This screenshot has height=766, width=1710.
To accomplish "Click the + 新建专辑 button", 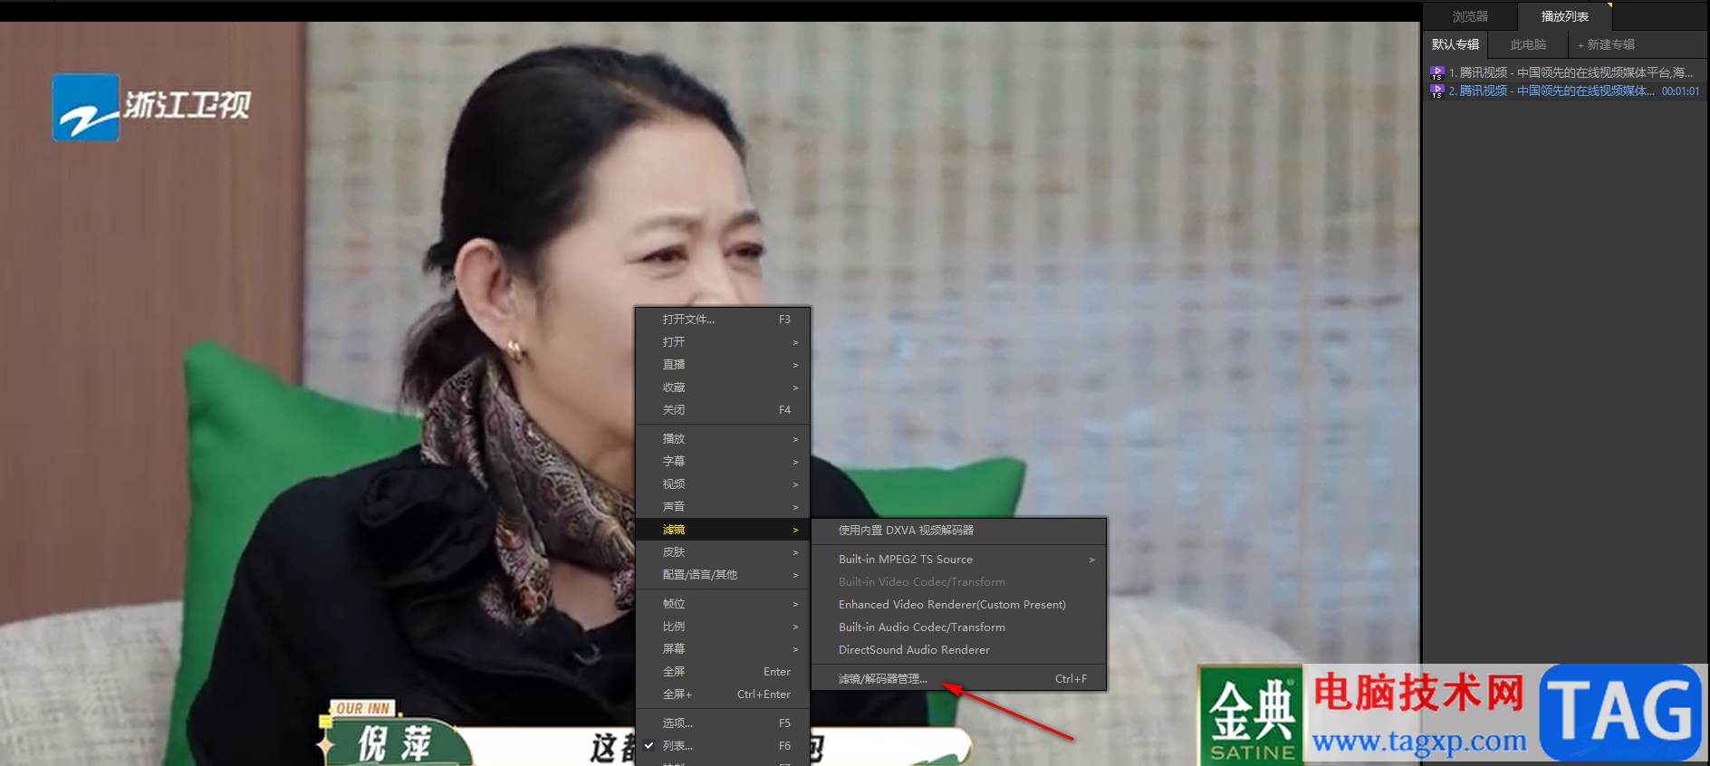I will click(1606, 44).
